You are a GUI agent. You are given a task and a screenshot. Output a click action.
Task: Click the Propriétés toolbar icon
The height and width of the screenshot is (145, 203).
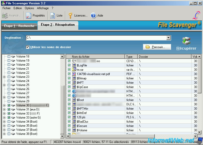[29, 16]
